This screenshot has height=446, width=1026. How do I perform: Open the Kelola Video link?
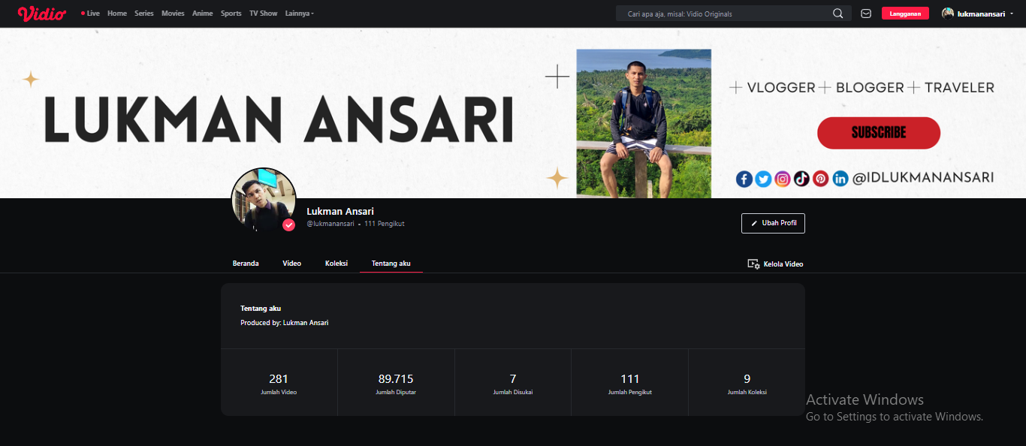point(775,264)
